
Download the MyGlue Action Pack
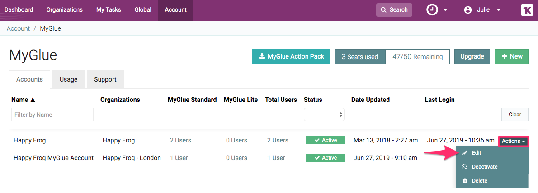291,56
